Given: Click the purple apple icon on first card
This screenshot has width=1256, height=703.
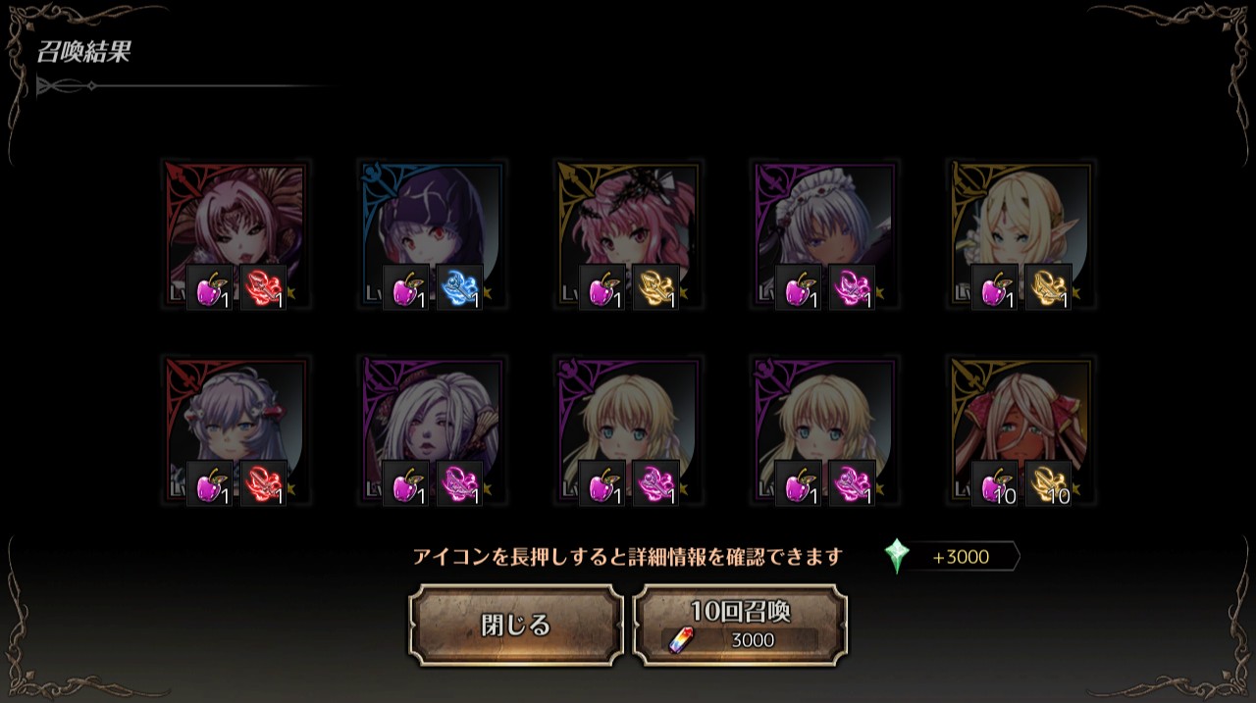Looking at the screenshot, I should [210, 287].
